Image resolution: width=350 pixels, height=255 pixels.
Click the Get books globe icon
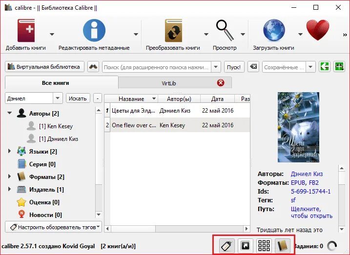(x=274, y=31)
